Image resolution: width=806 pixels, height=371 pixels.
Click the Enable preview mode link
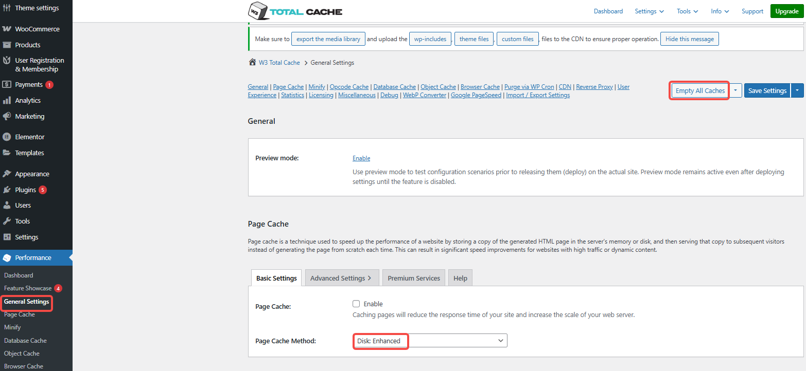(361, 158)
